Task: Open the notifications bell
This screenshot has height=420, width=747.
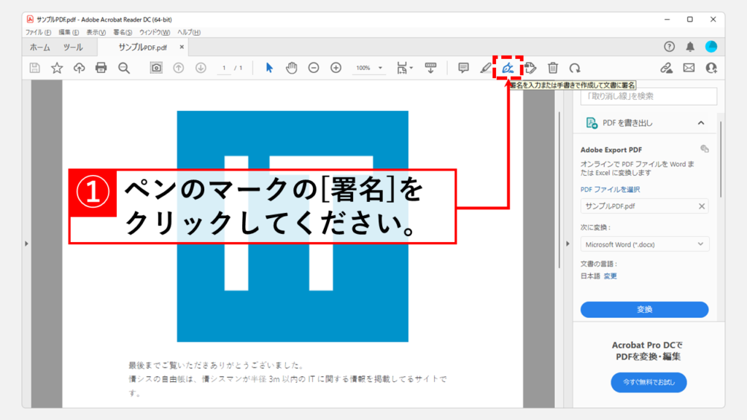Action: tap(690, 47)
